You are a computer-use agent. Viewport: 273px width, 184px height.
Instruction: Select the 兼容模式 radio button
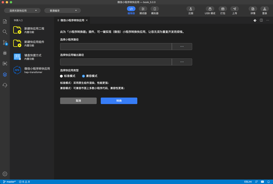click(84, 76)
